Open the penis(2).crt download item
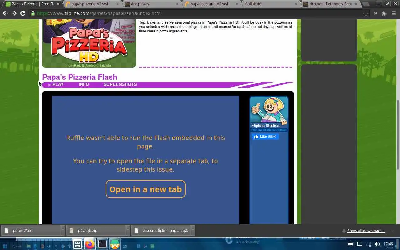Screen dimensions: 400x250 [x=31, y=231]
